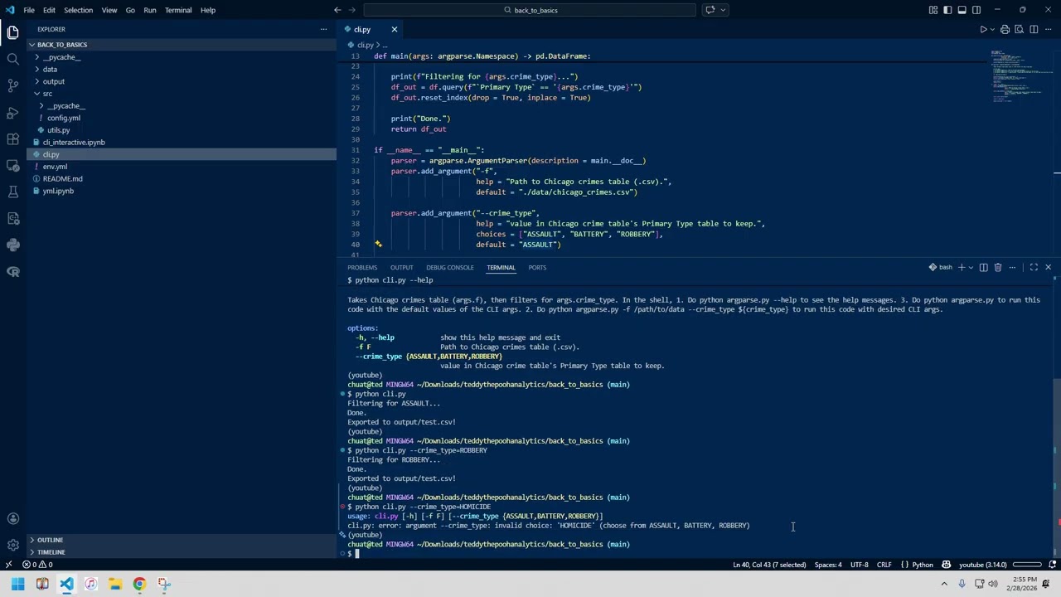Expand the output folder
Screen dimensions: 1061x597
(53, 81)
